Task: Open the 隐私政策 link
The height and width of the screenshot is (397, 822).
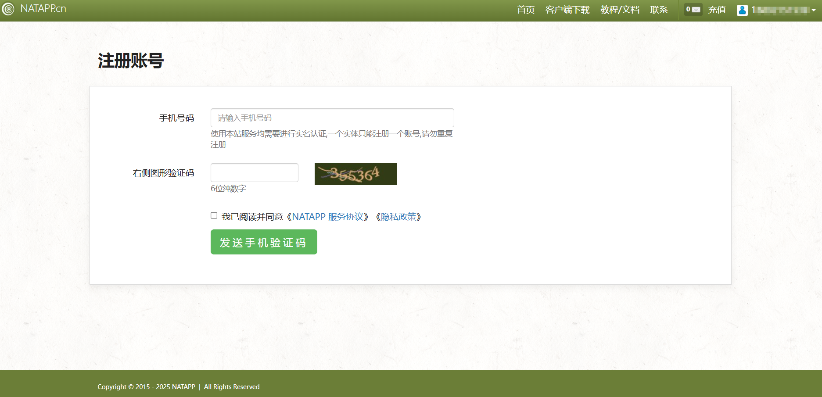Action: coord(398,217)
